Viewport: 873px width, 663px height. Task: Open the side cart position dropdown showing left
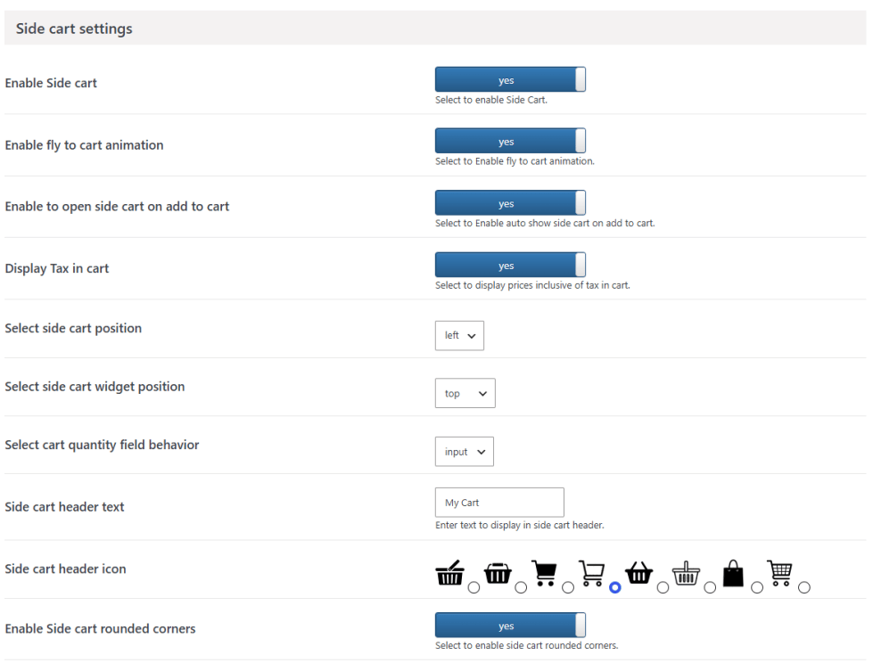459,335
